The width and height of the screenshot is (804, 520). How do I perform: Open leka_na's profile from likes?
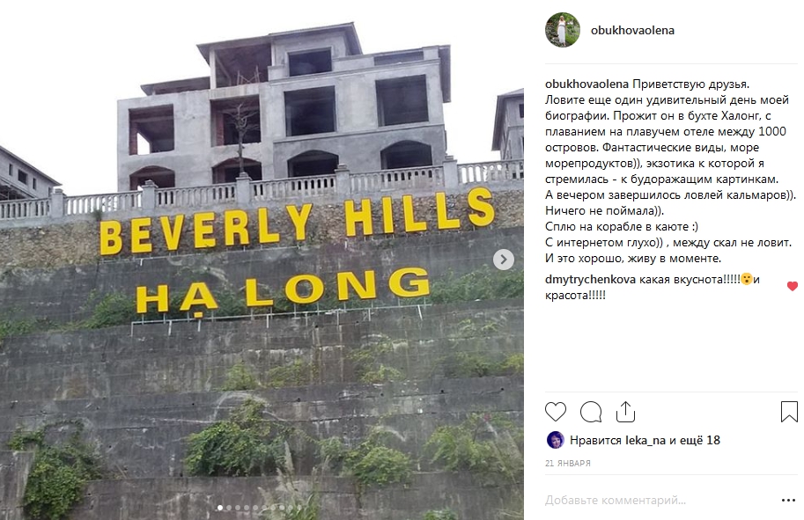click(645, 440)
